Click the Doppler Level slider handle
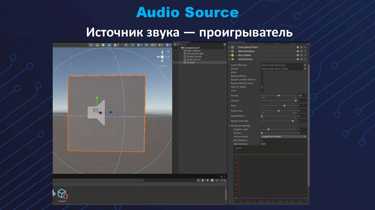Viewport: 375px width, 210px height. coord(268,129)
